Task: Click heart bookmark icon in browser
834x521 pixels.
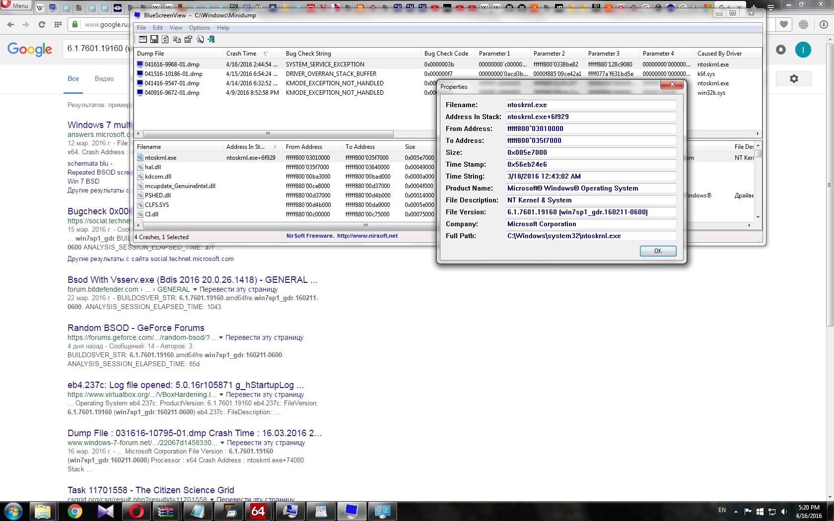Action: (x=784, y=24)
